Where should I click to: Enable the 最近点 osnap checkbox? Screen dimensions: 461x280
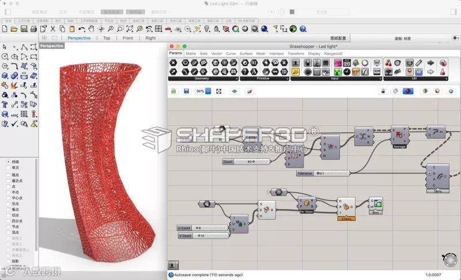[8, 181]
